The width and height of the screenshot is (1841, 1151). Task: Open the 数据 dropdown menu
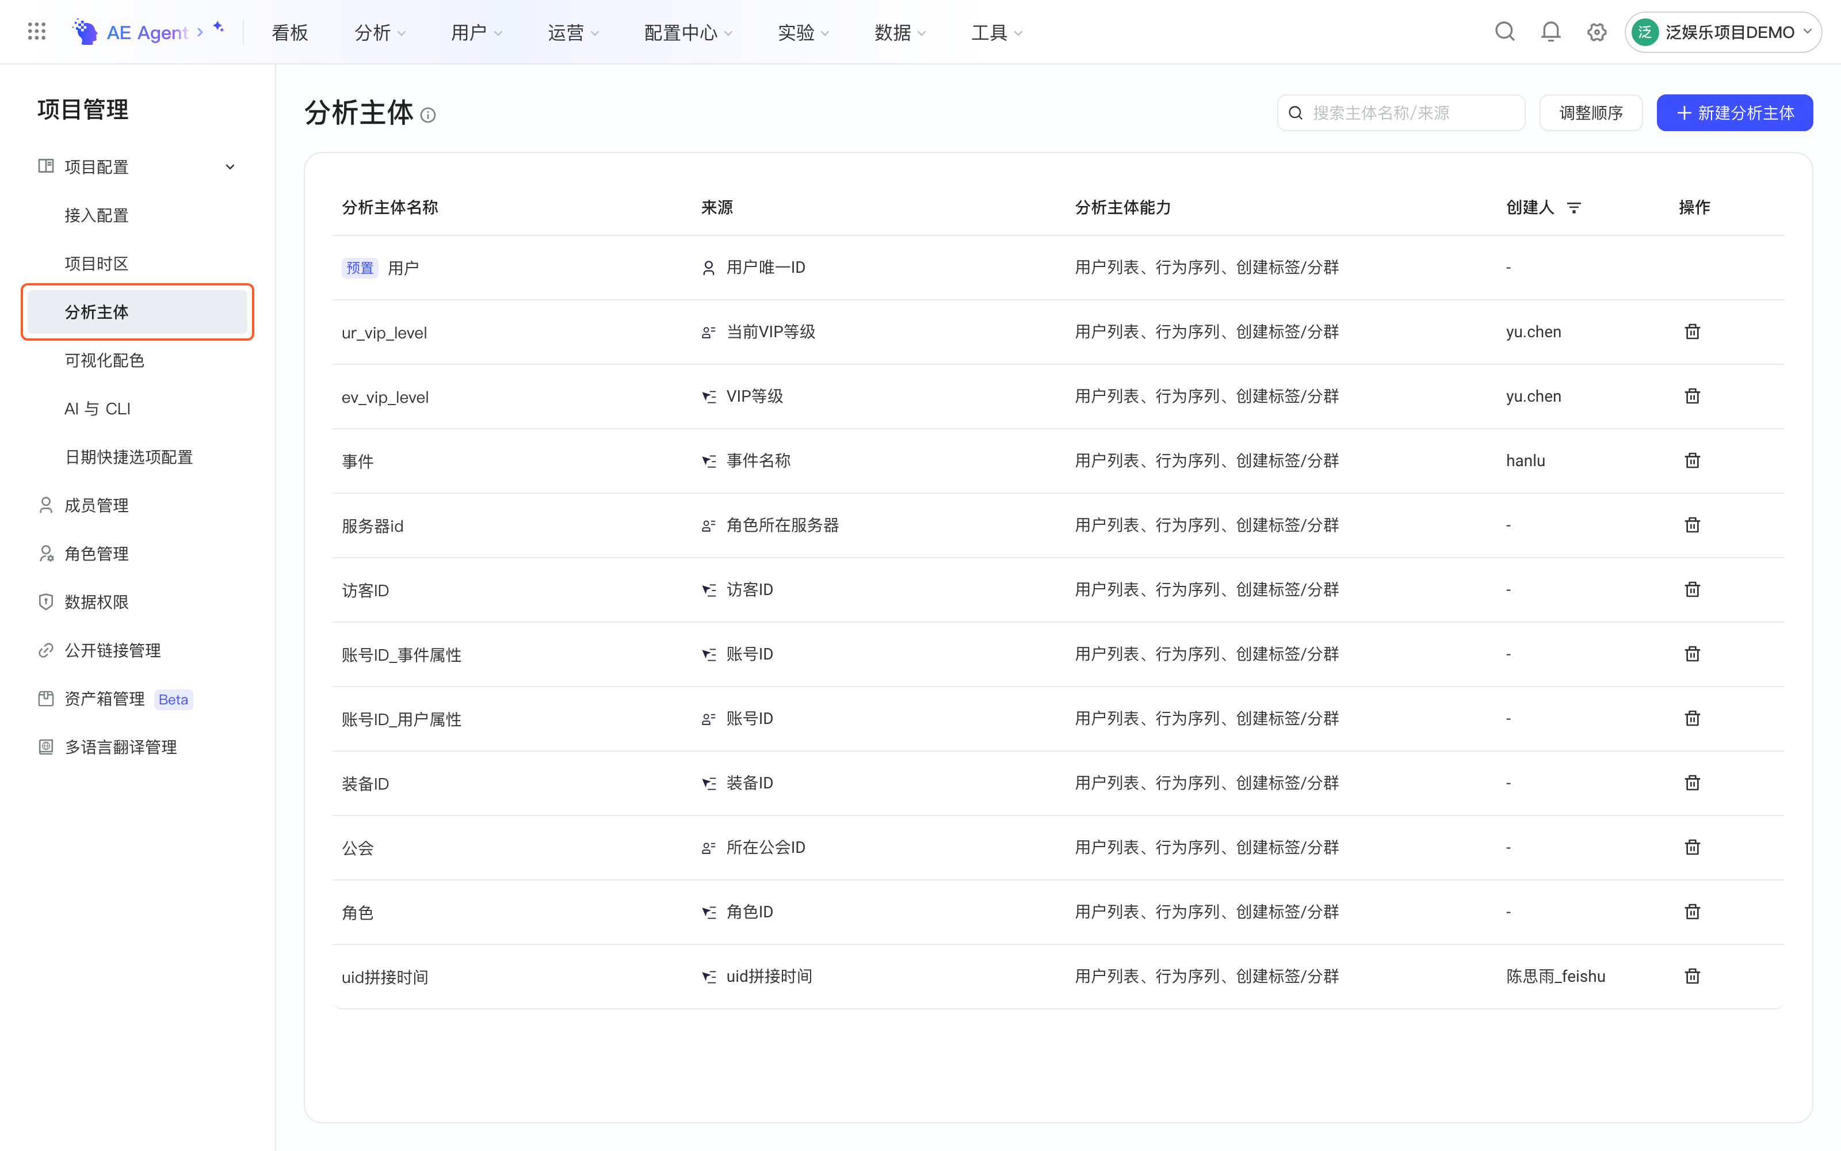900,33
